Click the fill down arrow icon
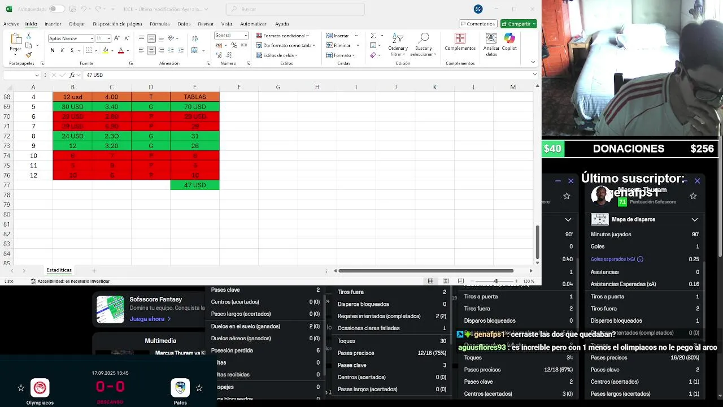This screenshot has height=407, width=723. (373, 45)
